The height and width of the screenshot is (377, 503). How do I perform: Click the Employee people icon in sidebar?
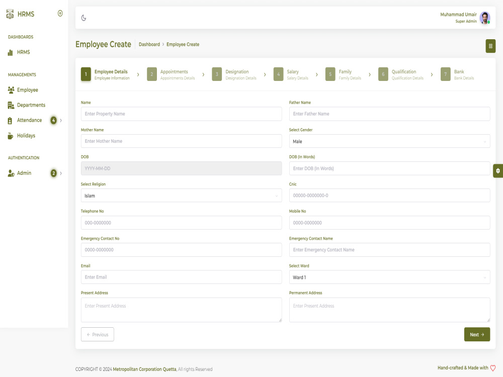click(x=11, y=90)
